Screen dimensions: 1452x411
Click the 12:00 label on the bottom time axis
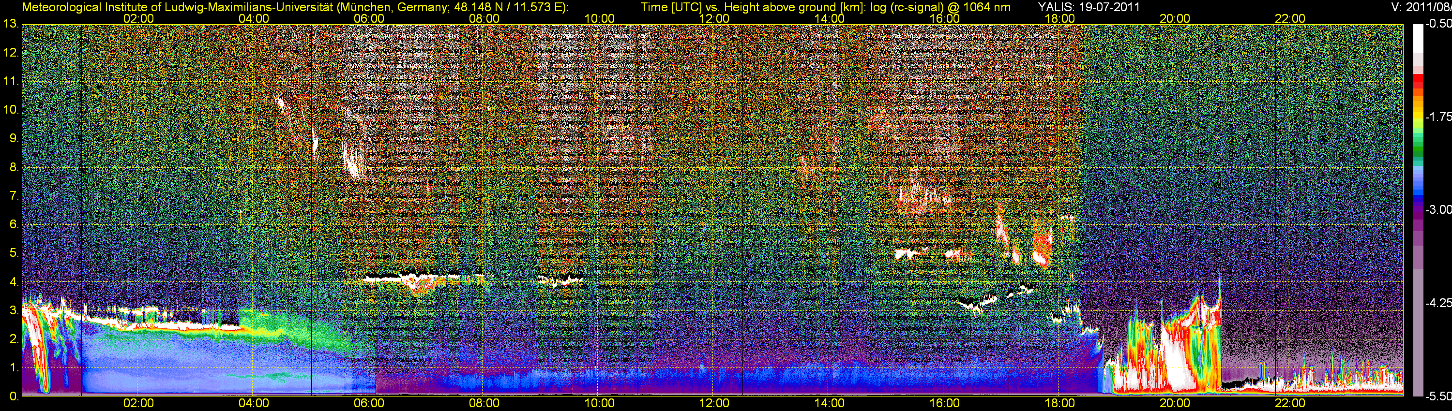pos(714,403)
